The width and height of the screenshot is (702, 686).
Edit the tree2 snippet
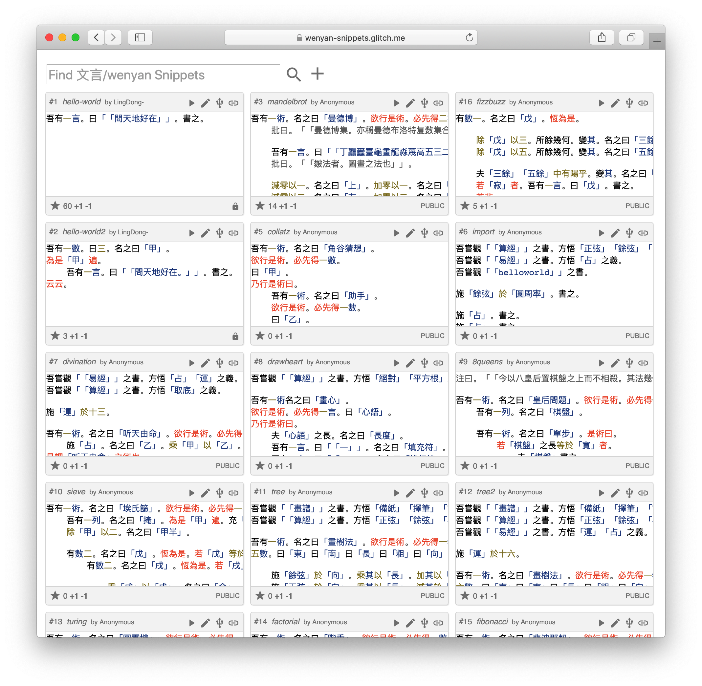coord(615,493)
